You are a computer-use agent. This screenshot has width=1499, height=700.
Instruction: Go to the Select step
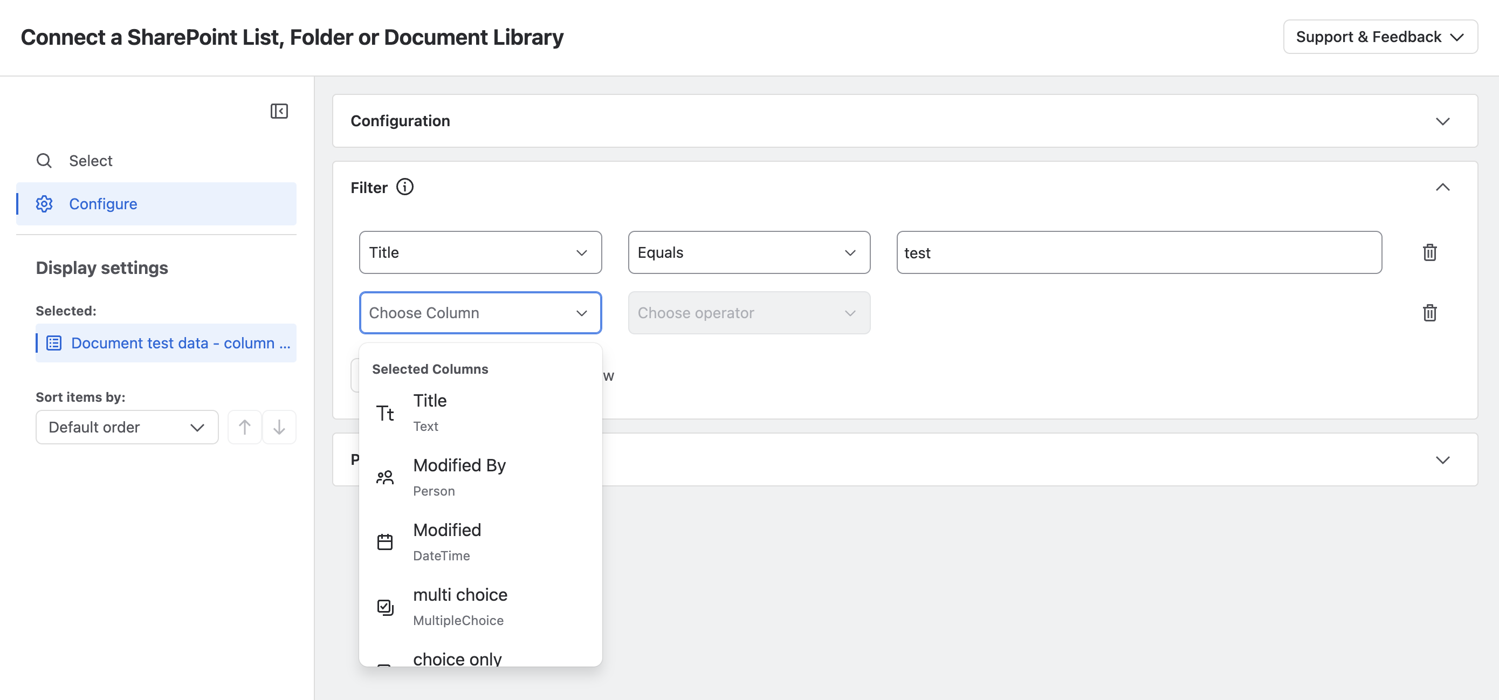point(156,161)
